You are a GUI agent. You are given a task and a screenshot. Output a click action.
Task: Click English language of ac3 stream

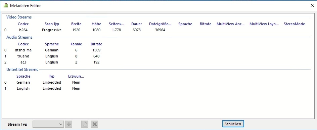(52, 62)
